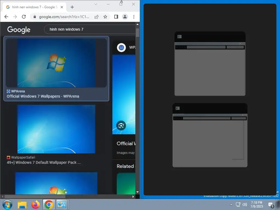Open Chrome's three-dot menu
This screenshot has width=280, height=210.
click(134, 17)
